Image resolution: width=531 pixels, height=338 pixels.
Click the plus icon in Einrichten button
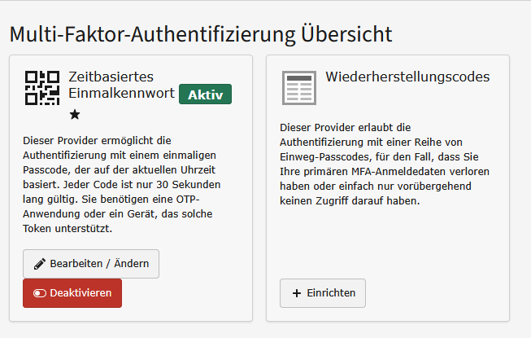(297, 293)
